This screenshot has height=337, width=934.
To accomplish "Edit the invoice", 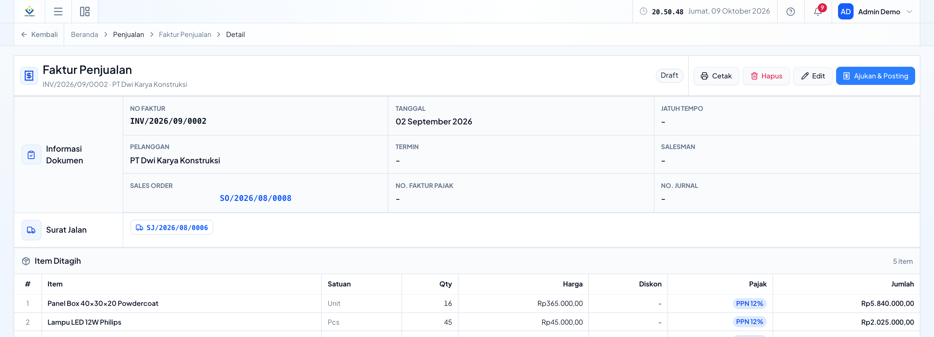I will pos(812,76).
